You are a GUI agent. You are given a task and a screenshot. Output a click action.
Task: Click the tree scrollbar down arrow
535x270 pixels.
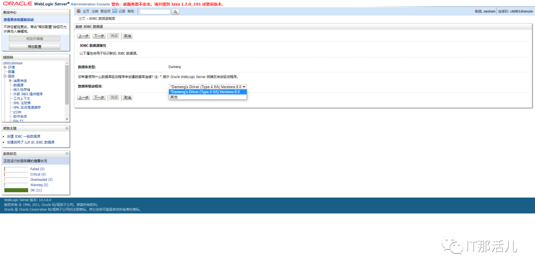click(x=67, y=119)
